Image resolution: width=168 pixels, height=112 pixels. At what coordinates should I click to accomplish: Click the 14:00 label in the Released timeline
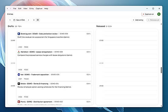coord(101,86)
